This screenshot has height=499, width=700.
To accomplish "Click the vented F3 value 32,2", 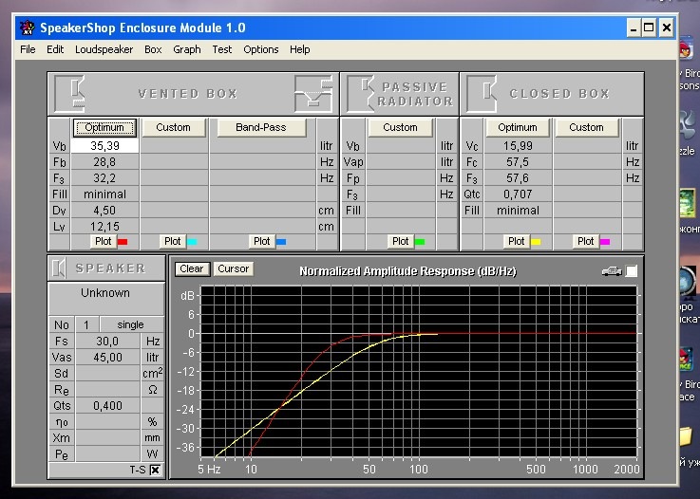I will pos(104,178).
